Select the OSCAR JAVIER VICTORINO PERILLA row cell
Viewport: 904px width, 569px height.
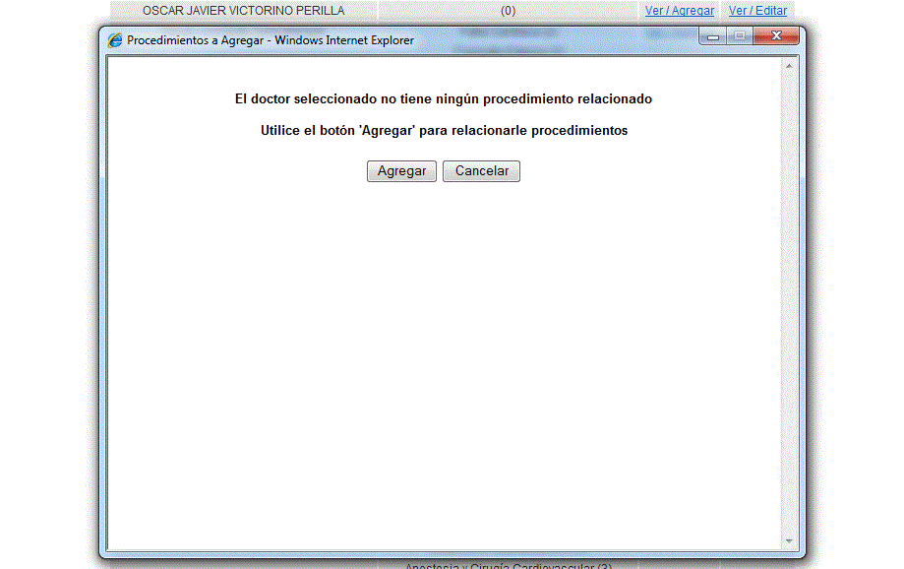pyautogui.click(x=243, y=11)
